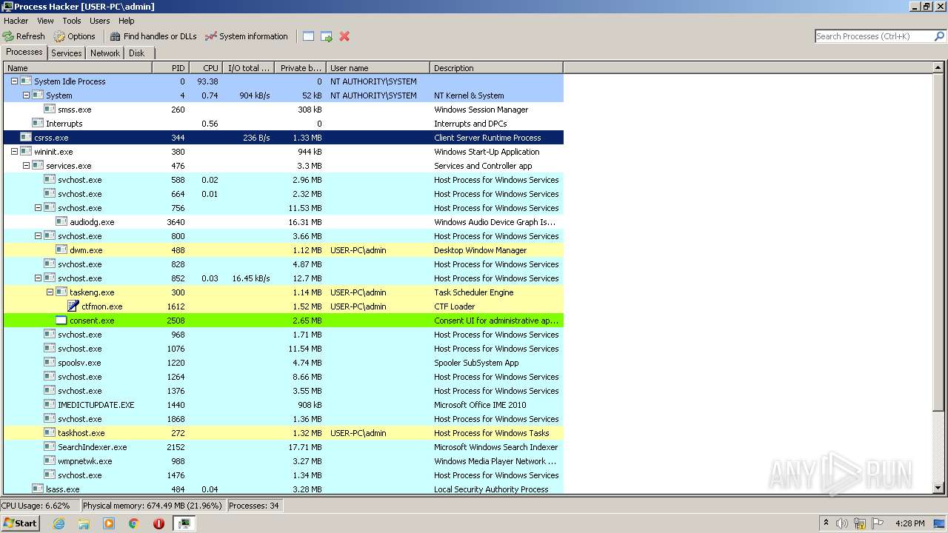The width and height of the screenshot is (948, 533).
Task: Click the ctfmon.exe pen icon
Action: coord(73,306)
